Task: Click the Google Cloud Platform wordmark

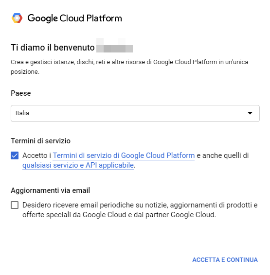Action: coord(74,18)
